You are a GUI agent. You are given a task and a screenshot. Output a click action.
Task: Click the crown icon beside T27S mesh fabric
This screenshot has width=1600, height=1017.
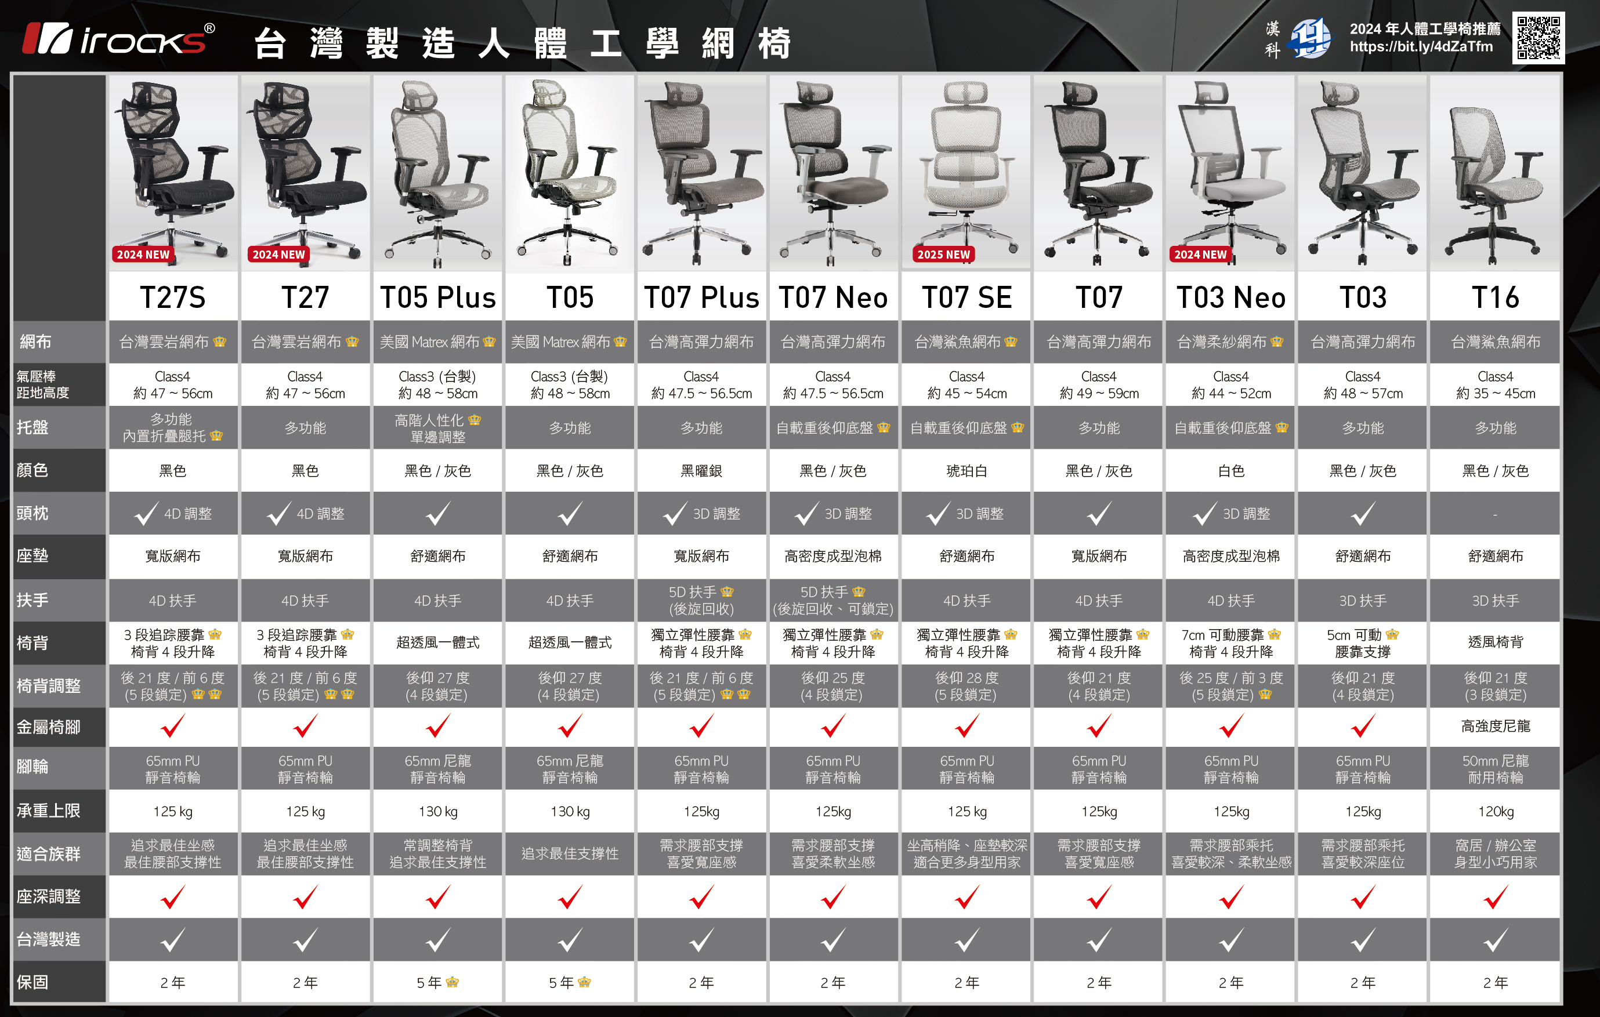220,342
